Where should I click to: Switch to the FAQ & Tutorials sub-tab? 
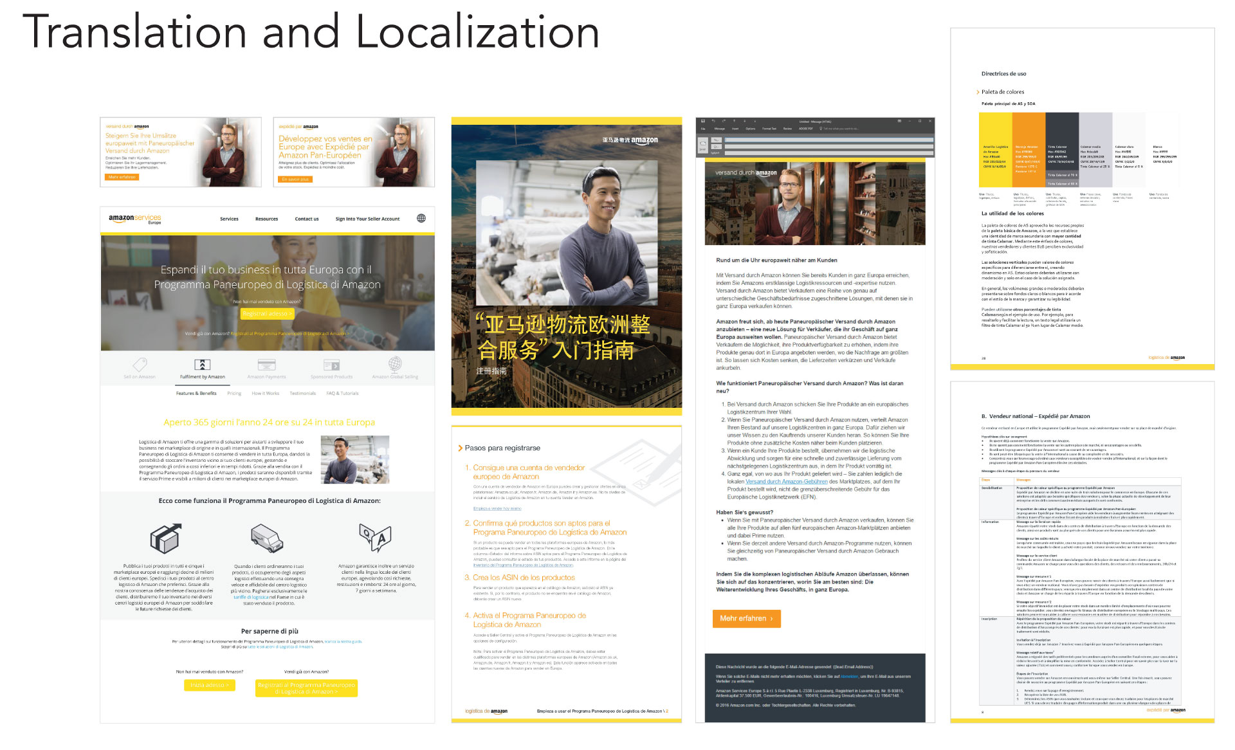(342, 393)
